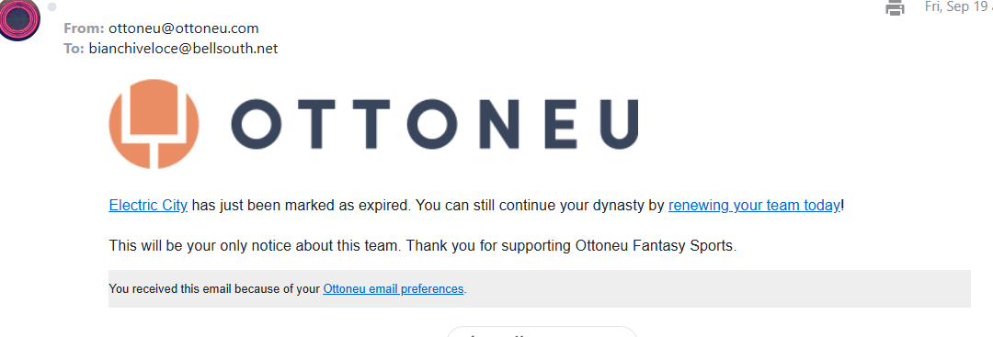
Task: Click the partially visible rounded button below email
Action: point(542,331)
